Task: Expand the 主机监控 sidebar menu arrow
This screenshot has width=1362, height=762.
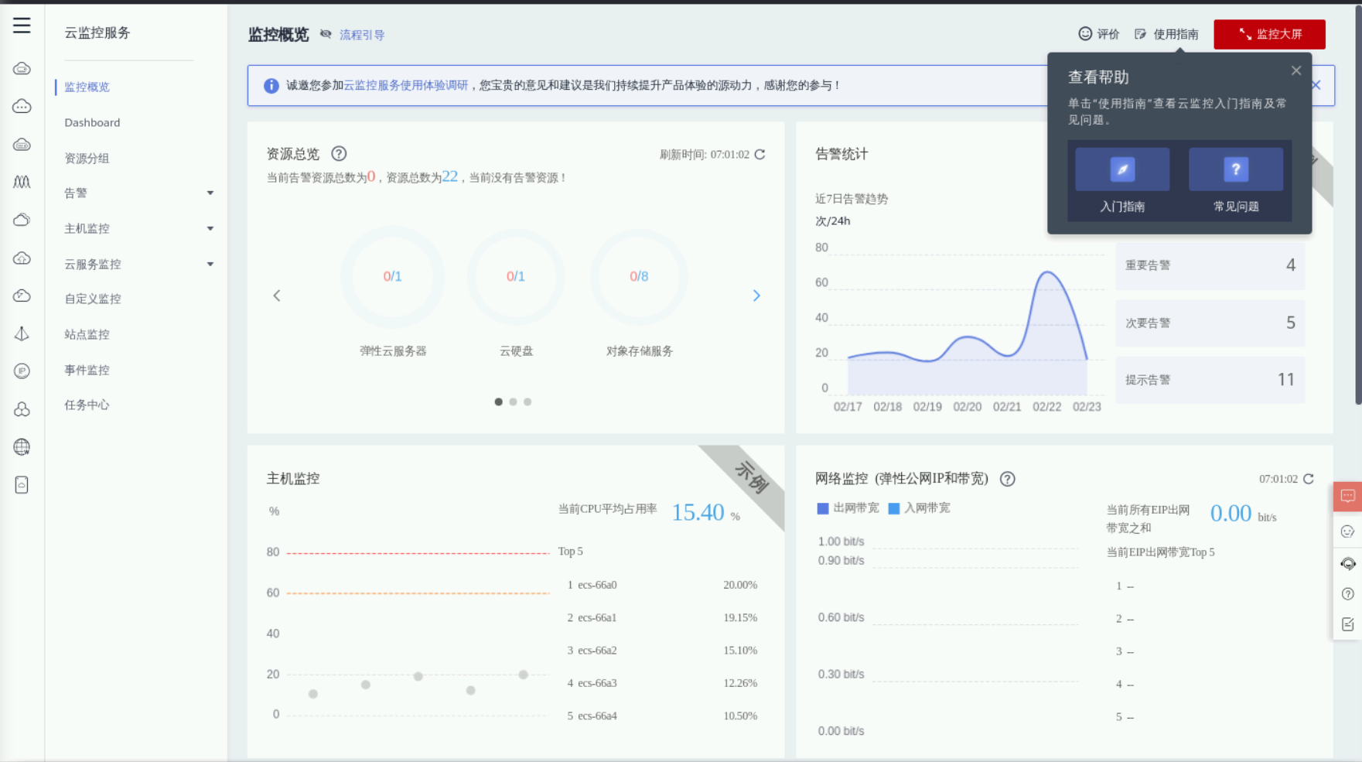Action: (210, 229)
